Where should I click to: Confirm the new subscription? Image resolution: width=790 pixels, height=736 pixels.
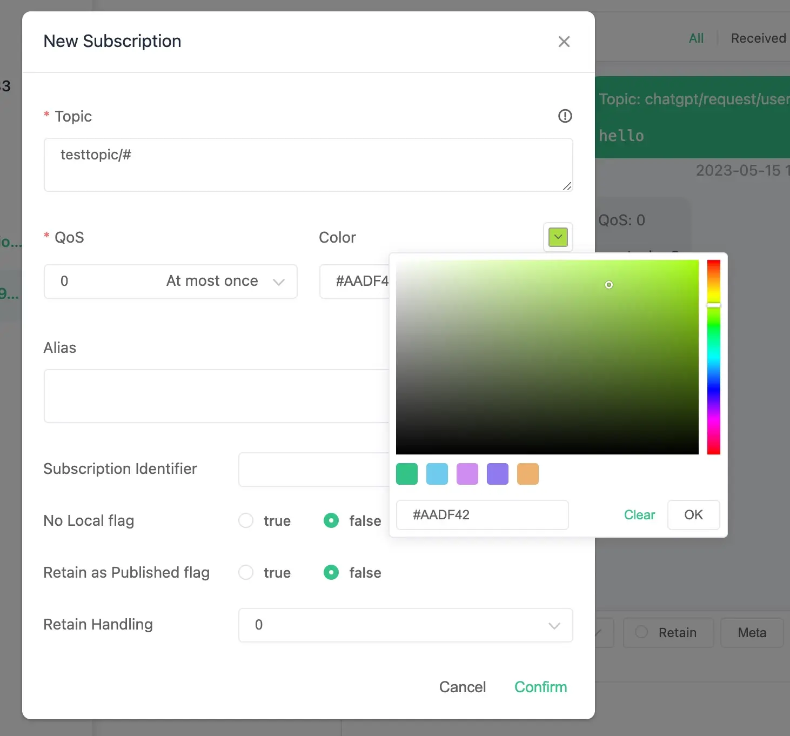click(540, 687)
